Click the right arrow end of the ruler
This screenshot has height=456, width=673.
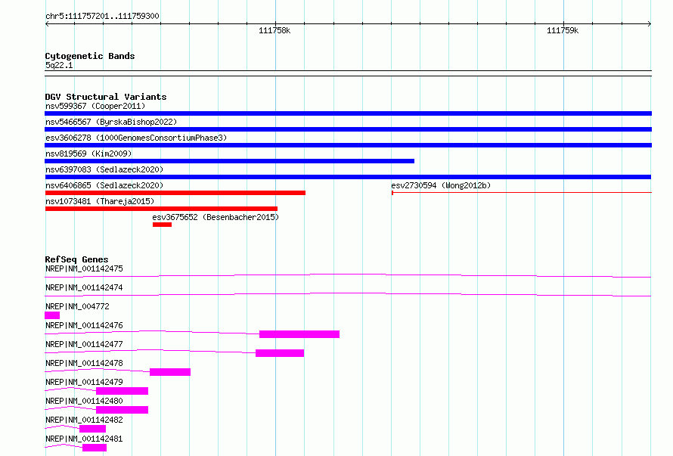650,24
